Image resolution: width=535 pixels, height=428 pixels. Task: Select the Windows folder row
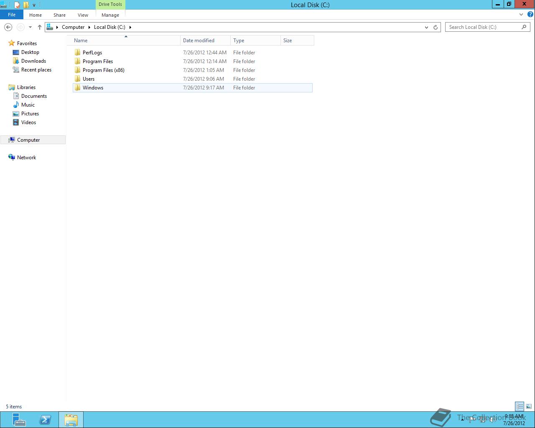click(192, 88)
